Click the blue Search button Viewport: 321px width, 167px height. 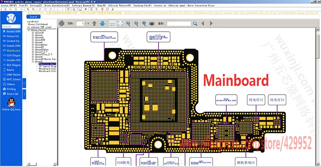[x=33, y=17]
